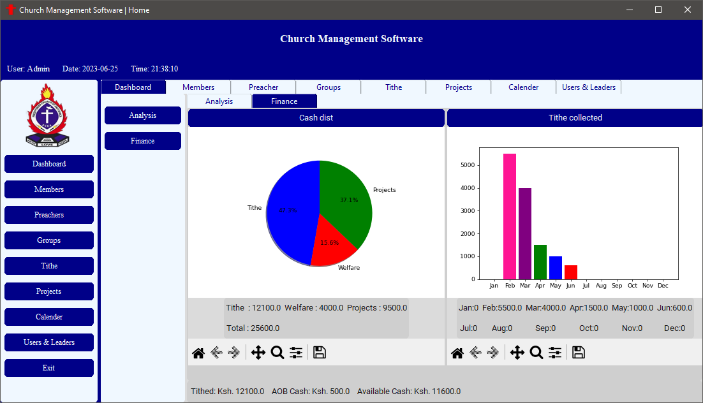
Task: Switch to the Members tab
Action: coord(198,87)
